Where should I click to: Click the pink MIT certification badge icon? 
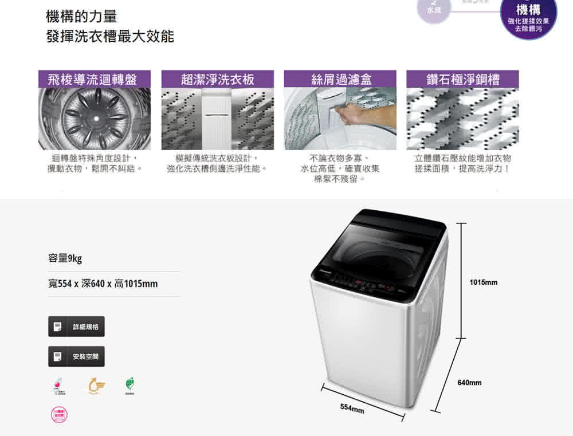[x=59, y=386]
